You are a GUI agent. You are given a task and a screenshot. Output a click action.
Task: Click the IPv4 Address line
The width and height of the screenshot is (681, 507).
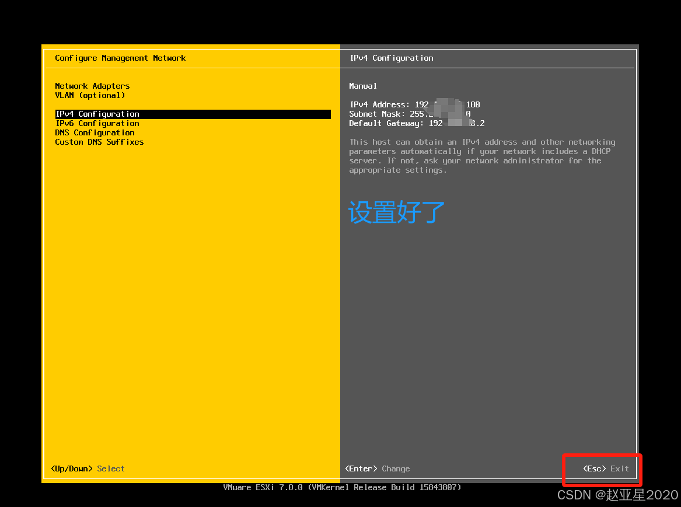tap(415, 104)
